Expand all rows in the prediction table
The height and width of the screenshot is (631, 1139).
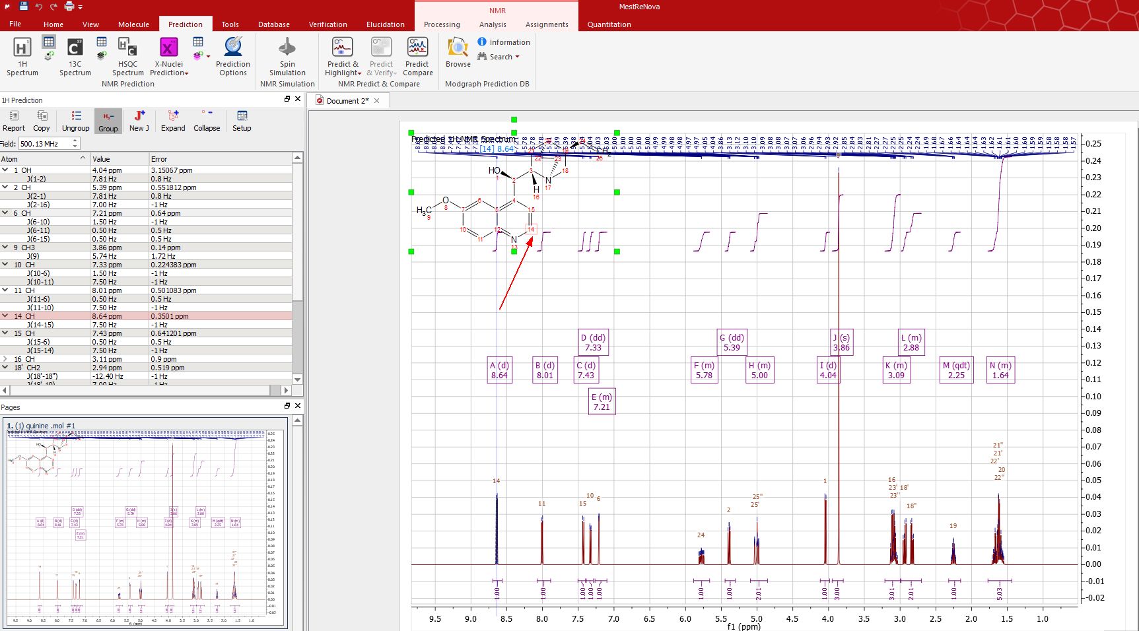click(x=173, y=121)
